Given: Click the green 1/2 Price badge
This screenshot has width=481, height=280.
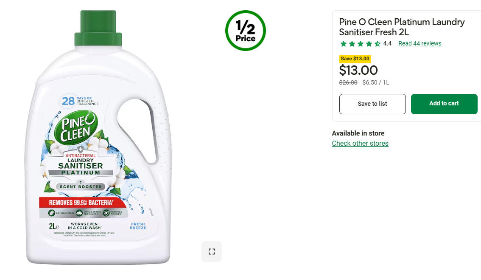Looking at the screenshot, I should [x=246, y=31].
